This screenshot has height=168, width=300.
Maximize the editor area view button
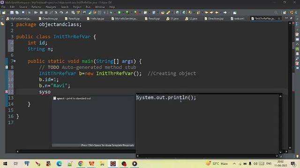(x=291, y=18)
